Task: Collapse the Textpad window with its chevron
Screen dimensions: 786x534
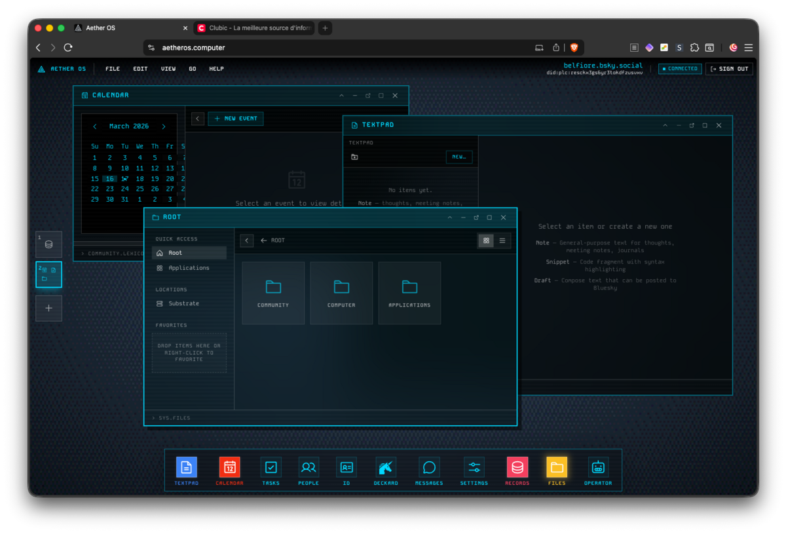Action: [x=665, y=125]
